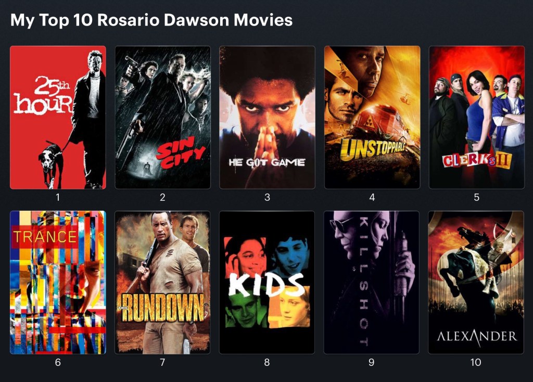This screenshot has width=533, height=382.
Task: Click rank number 1 under 25th Hour
Action: coord(58,197)
